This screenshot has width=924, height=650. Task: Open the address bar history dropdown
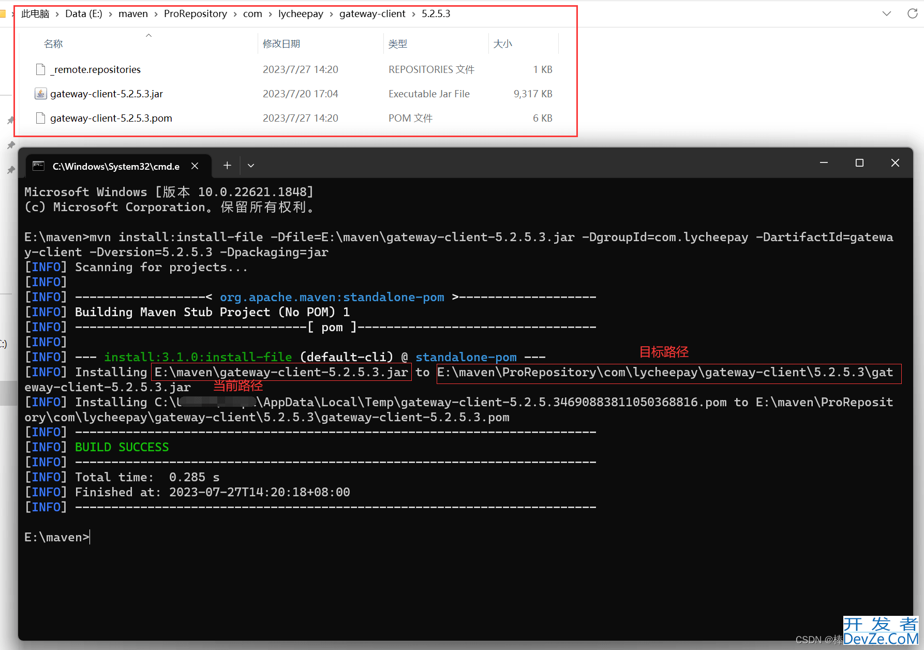(x=887, y=14)
